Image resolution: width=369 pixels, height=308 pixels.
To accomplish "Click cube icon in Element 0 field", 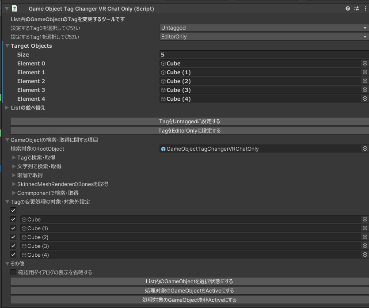I will pos(164,64).
